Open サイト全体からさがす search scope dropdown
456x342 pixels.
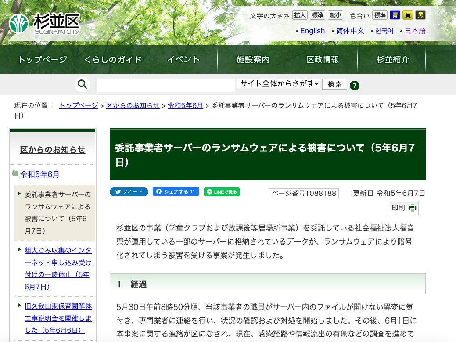279,84
